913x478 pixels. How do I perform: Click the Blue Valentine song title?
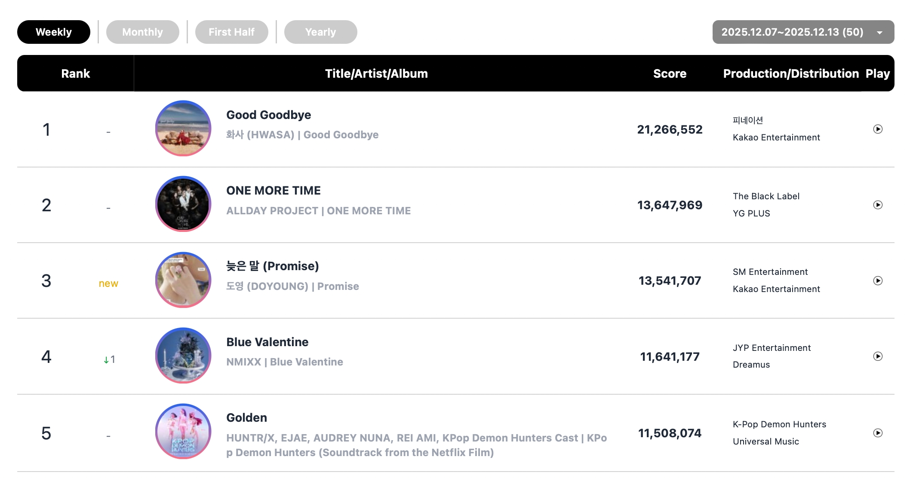click(x=267, y=342)
